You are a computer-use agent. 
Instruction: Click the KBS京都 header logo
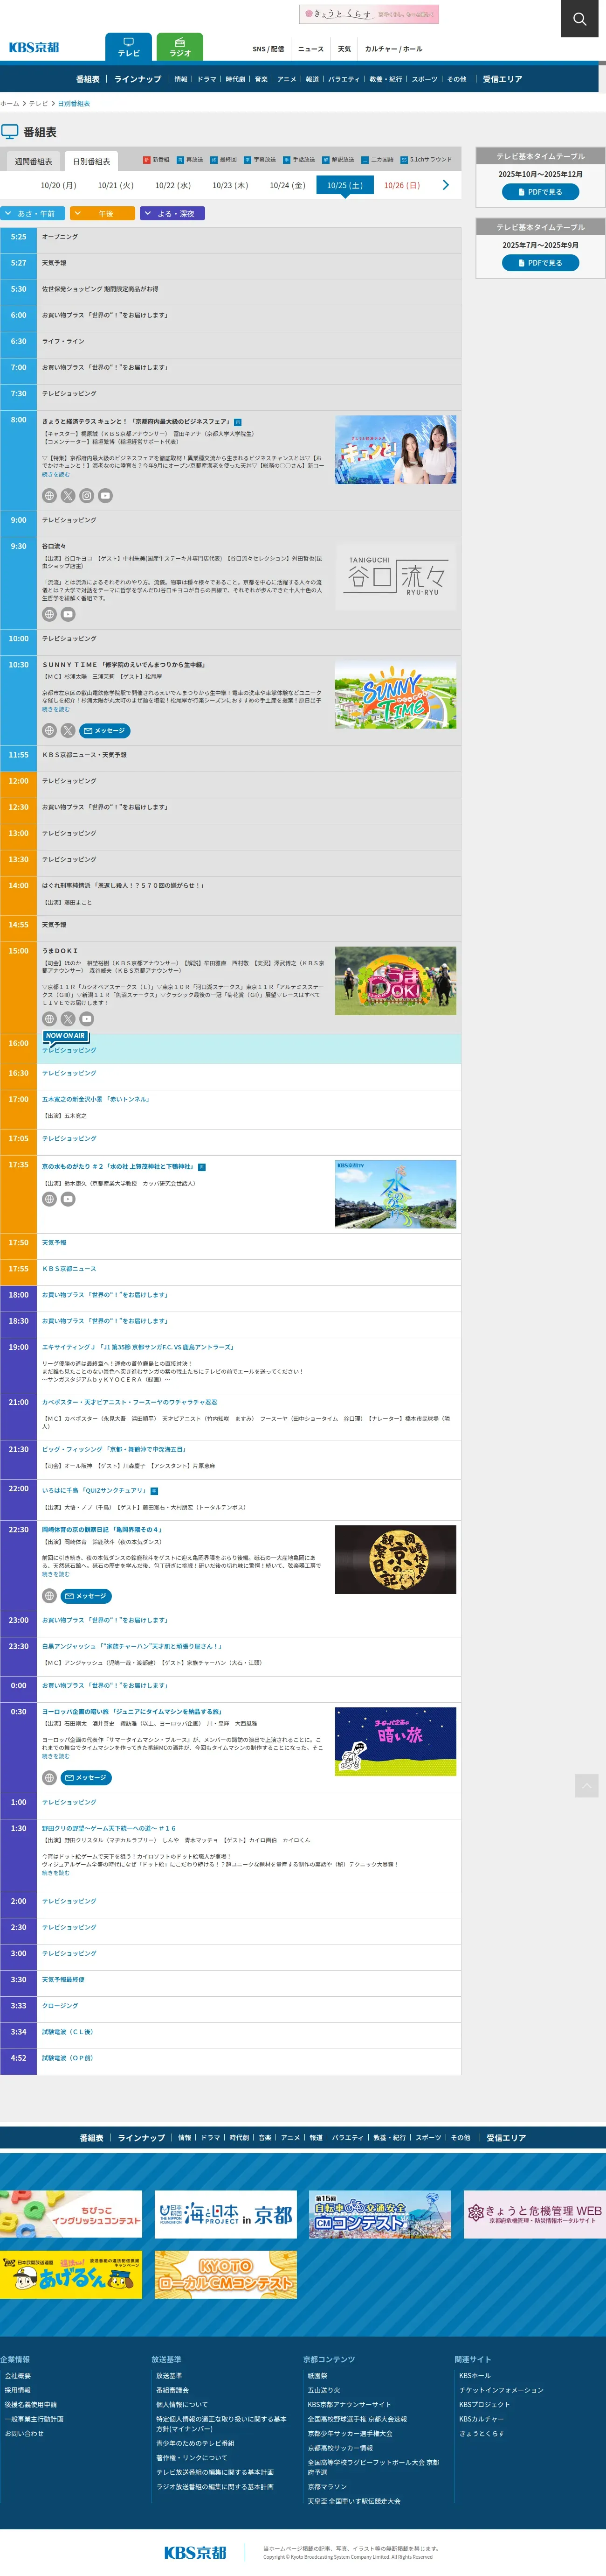point(35,47)
